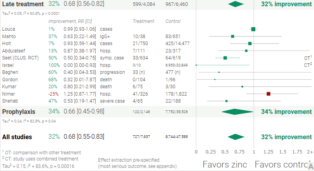Click the small A icon in bottom-right corner
Screen dimensions: 314x171
click(x=311, y=165)
